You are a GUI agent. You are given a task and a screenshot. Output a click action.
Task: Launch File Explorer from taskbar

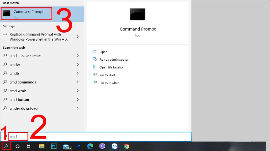42,146
